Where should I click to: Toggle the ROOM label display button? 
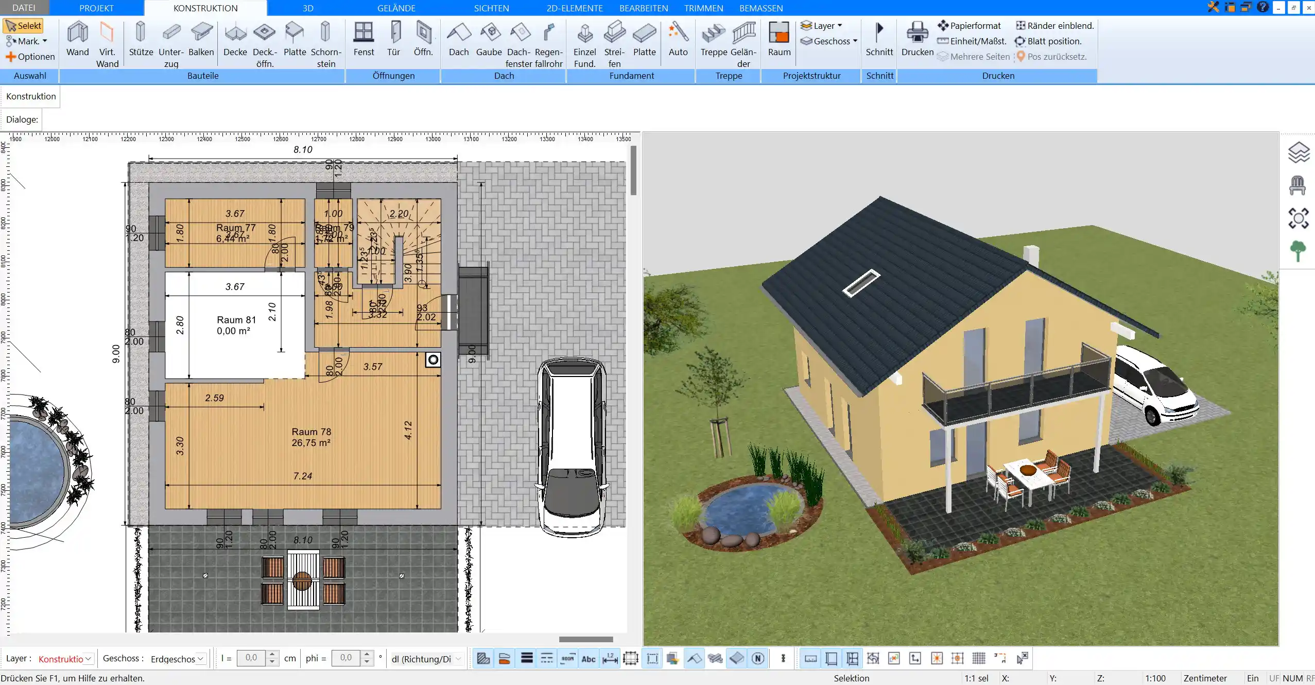[567, 658]
